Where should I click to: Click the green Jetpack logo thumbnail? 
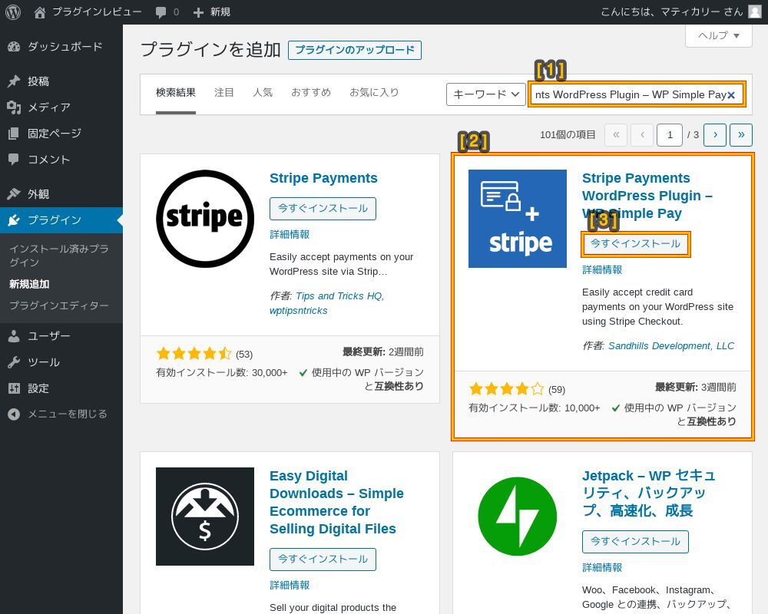(517, 517)
